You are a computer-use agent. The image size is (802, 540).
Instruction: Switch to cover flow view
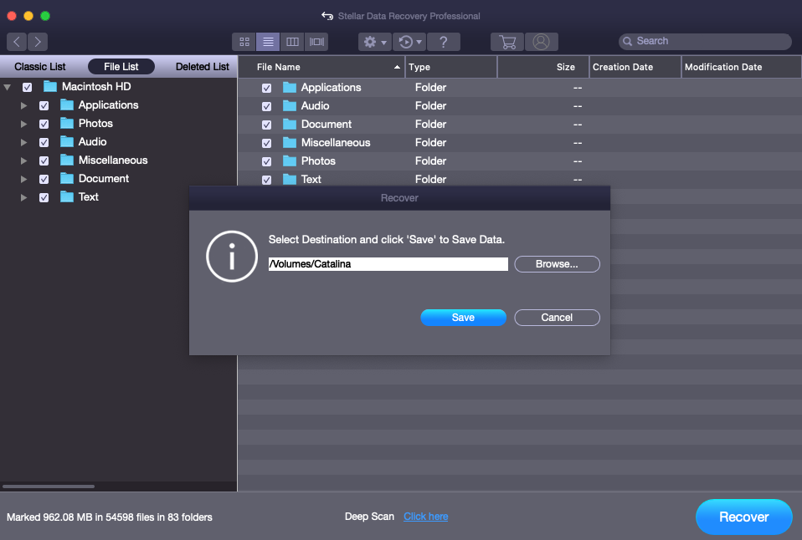pos(316,42)
